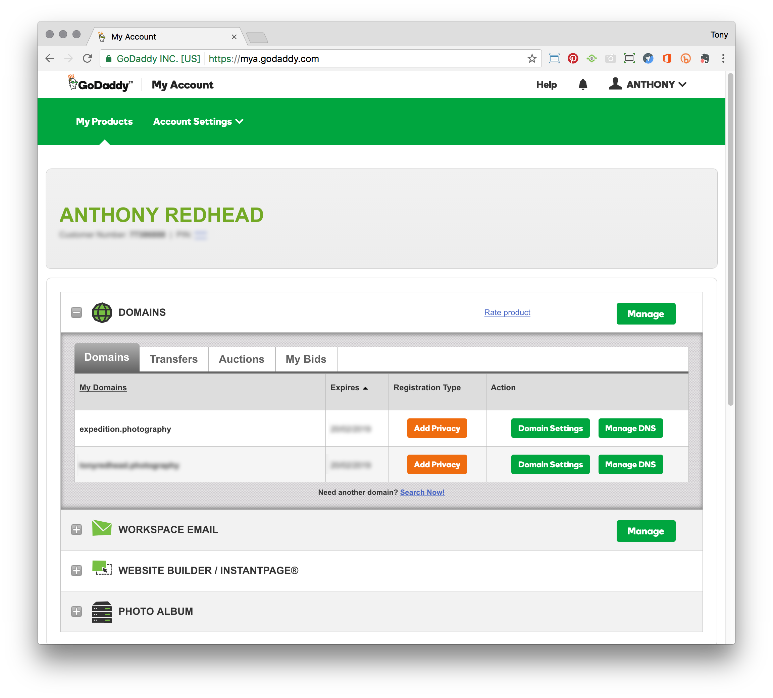
Task: Expand the Workspace Email section
Action: point(76,530)
